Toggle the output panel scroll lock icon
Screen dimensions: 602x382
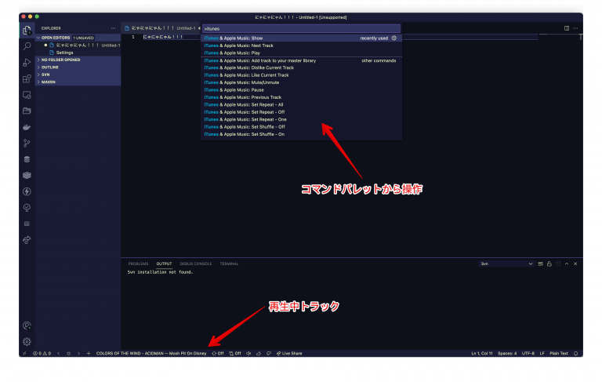coord(549,264)
